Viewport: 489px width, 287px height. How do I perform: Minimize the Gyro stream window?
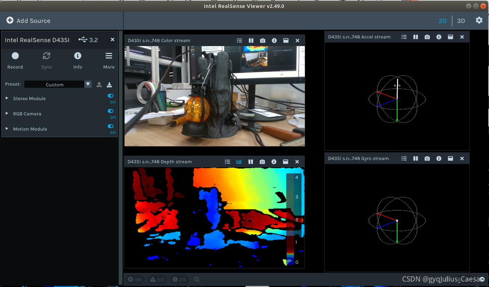450,159
